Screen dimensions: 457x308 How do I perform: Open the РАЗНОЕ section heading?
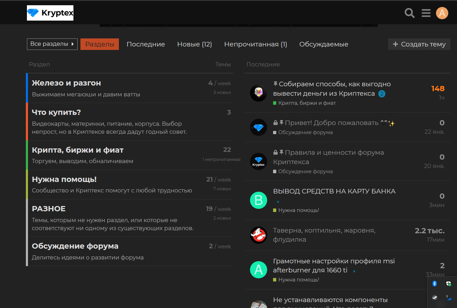point(49,208)
